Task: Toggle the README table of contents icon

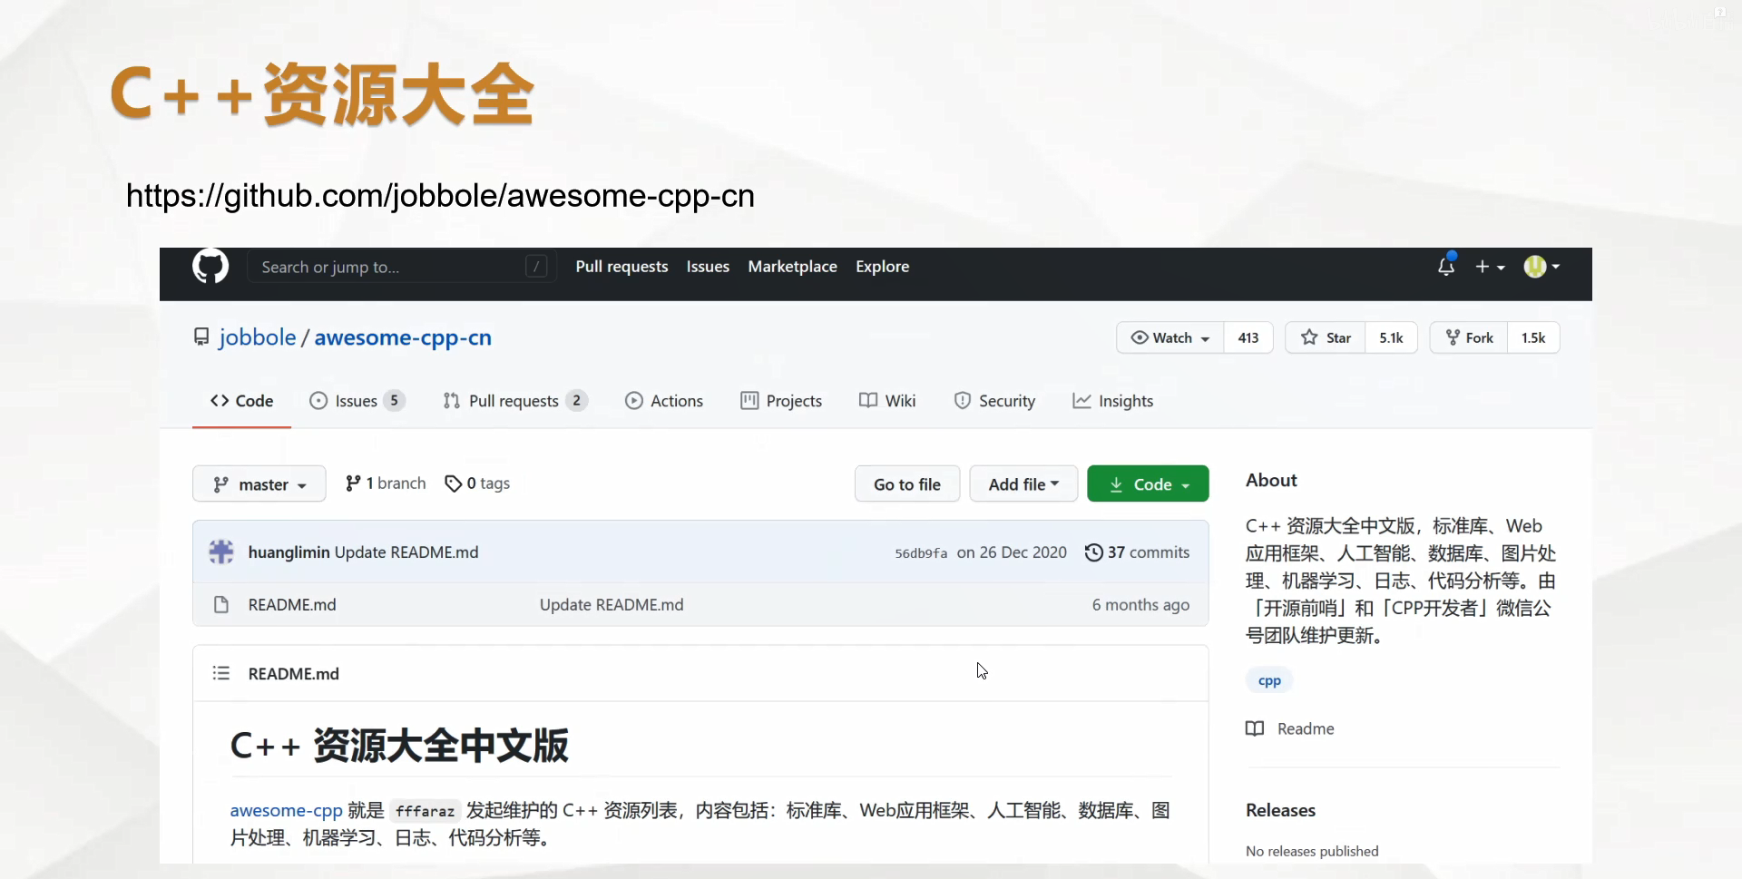Action: click(220, 673)
